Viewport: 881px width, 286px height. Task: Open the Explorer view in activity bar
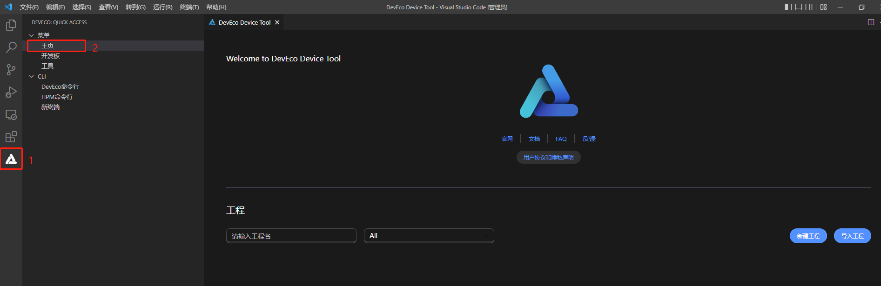11,25
